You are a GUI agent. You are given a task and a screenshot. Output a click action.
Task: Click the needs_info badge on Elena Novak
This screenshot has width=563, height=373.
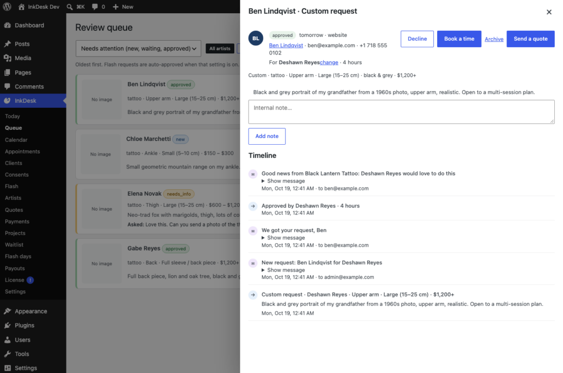click(179, 194)
